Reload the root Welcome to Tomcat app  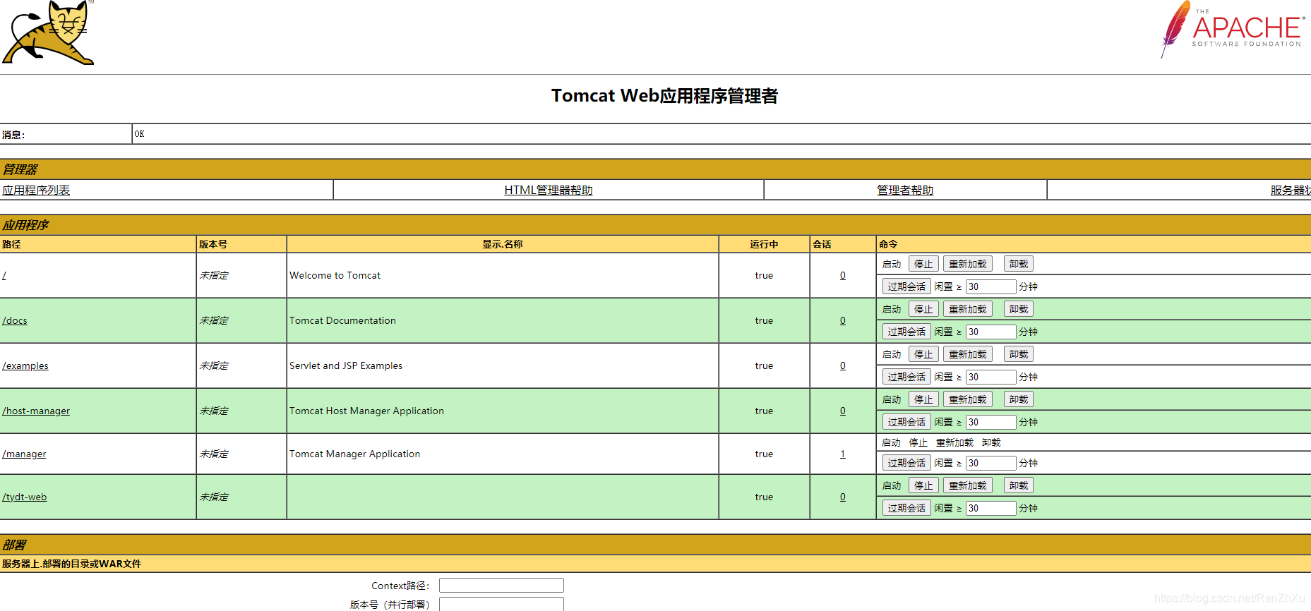[x=967, y=264]
